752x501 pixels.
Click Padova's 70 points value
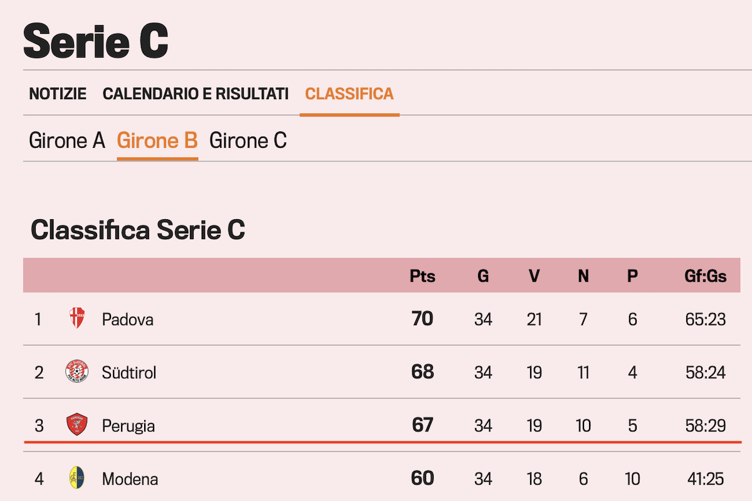pos(422,319)
